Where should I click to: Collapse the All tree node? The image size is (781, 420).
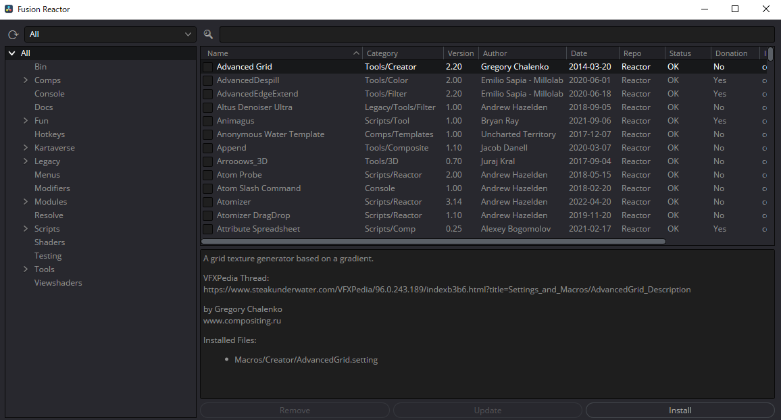(12, 53)
